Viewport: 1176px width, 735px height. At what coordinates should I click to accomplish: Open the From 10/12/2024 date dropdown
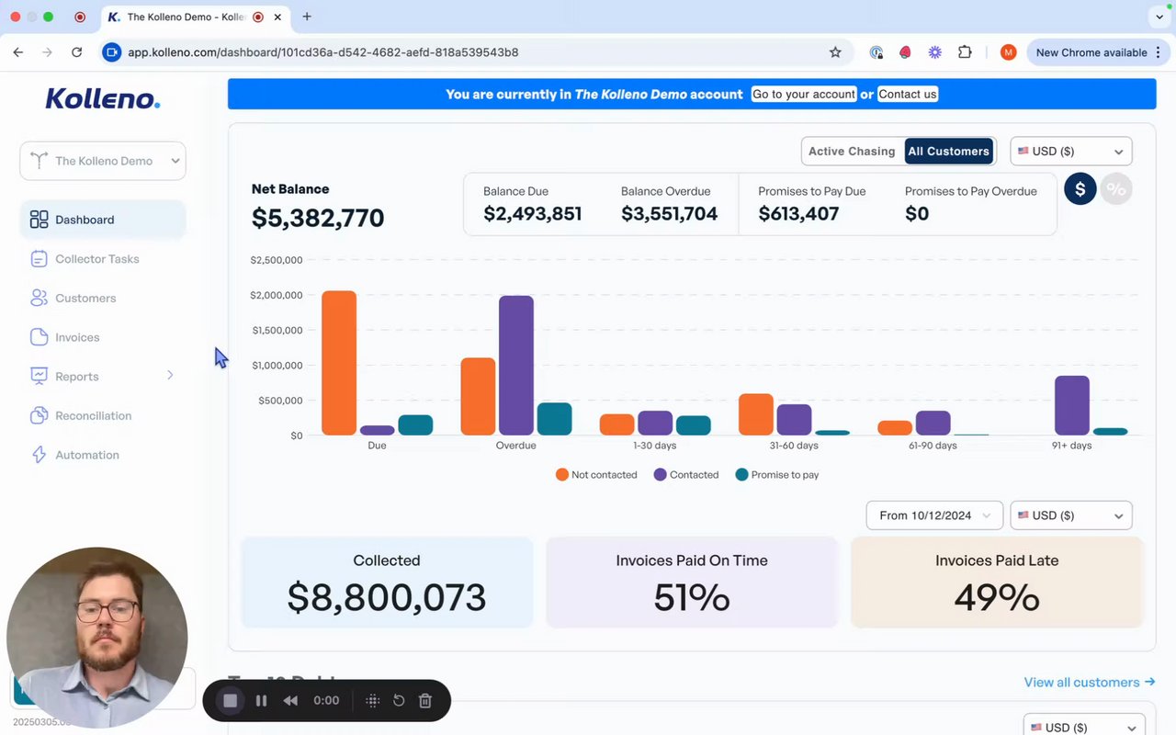tap(934, 515)
